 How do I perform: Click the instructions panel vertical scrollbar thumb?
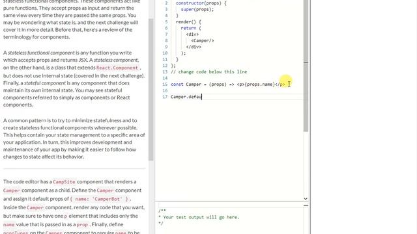pyautogui.click(x=151, y=90)
